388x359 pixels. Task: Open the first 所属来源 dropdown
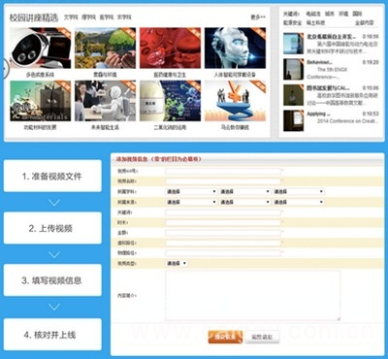pos(191,202)
